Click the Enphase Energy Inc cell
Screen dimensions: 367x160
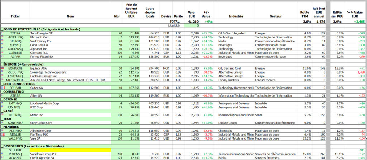click(x=71, y=76)
